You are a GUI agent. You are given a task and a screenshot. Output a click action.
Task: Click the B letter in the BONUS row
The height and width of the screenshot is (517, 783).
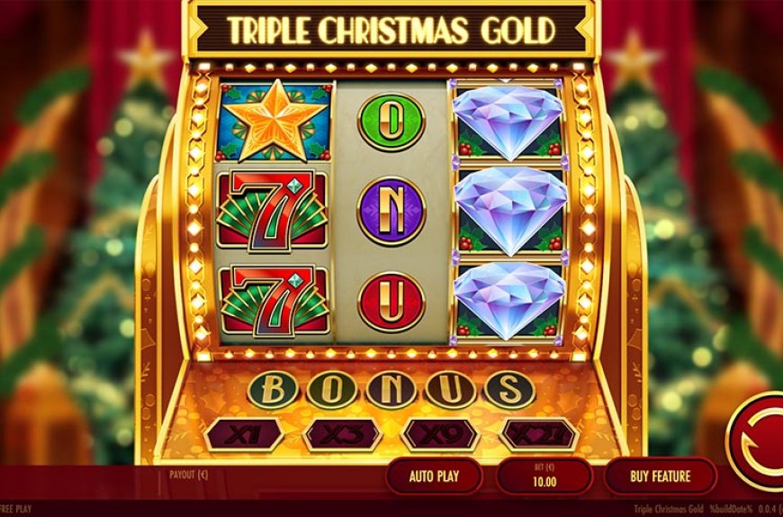click(274, 390)
